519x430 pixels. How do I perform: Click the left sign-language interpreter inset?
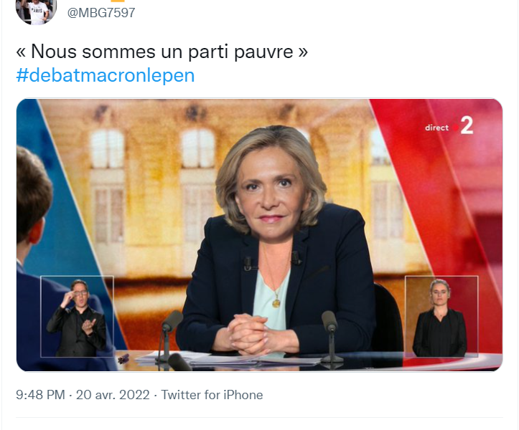point(77,316)
